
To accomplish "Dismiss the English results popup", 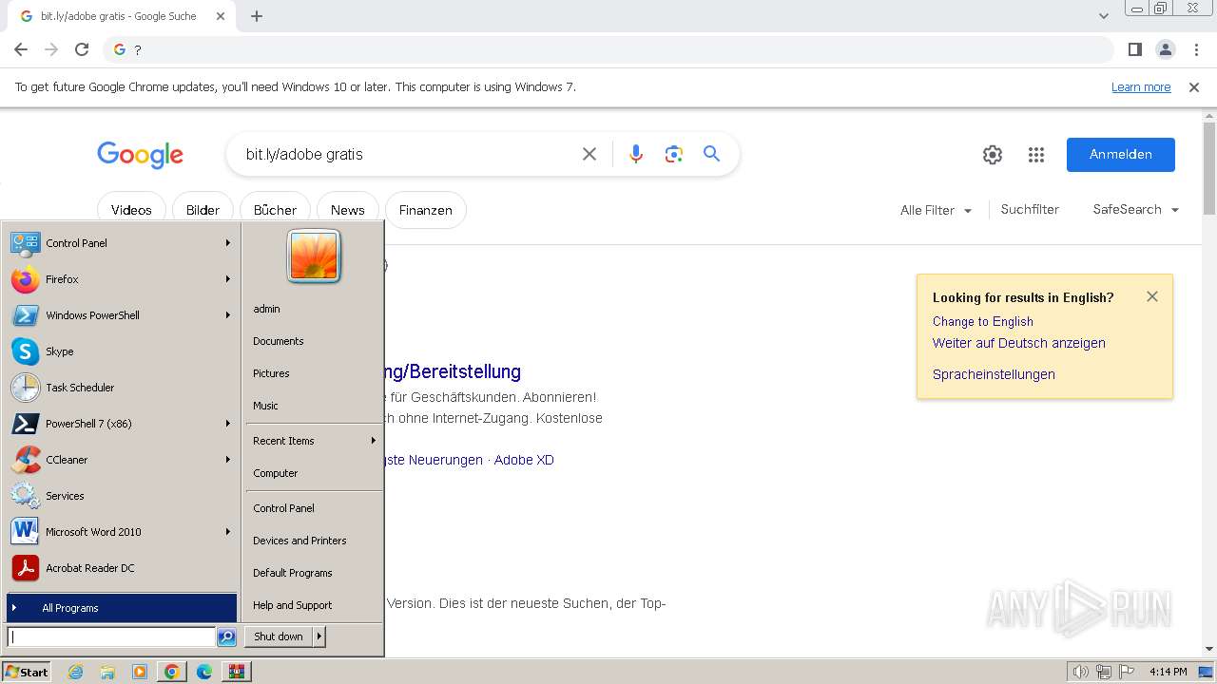I will [1152, 296].
